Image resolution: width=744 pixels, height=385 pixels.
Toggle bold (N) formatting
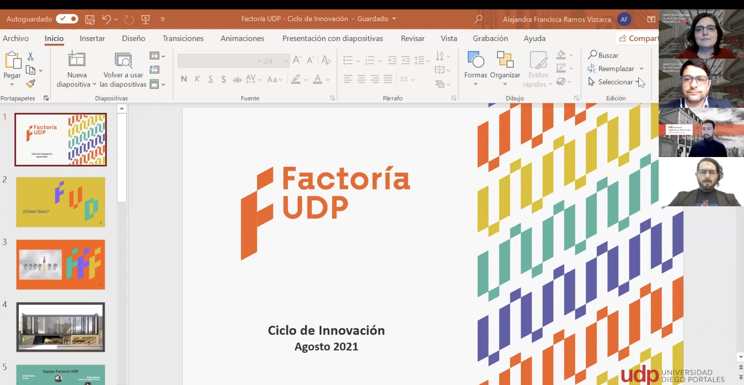[184, 79]
